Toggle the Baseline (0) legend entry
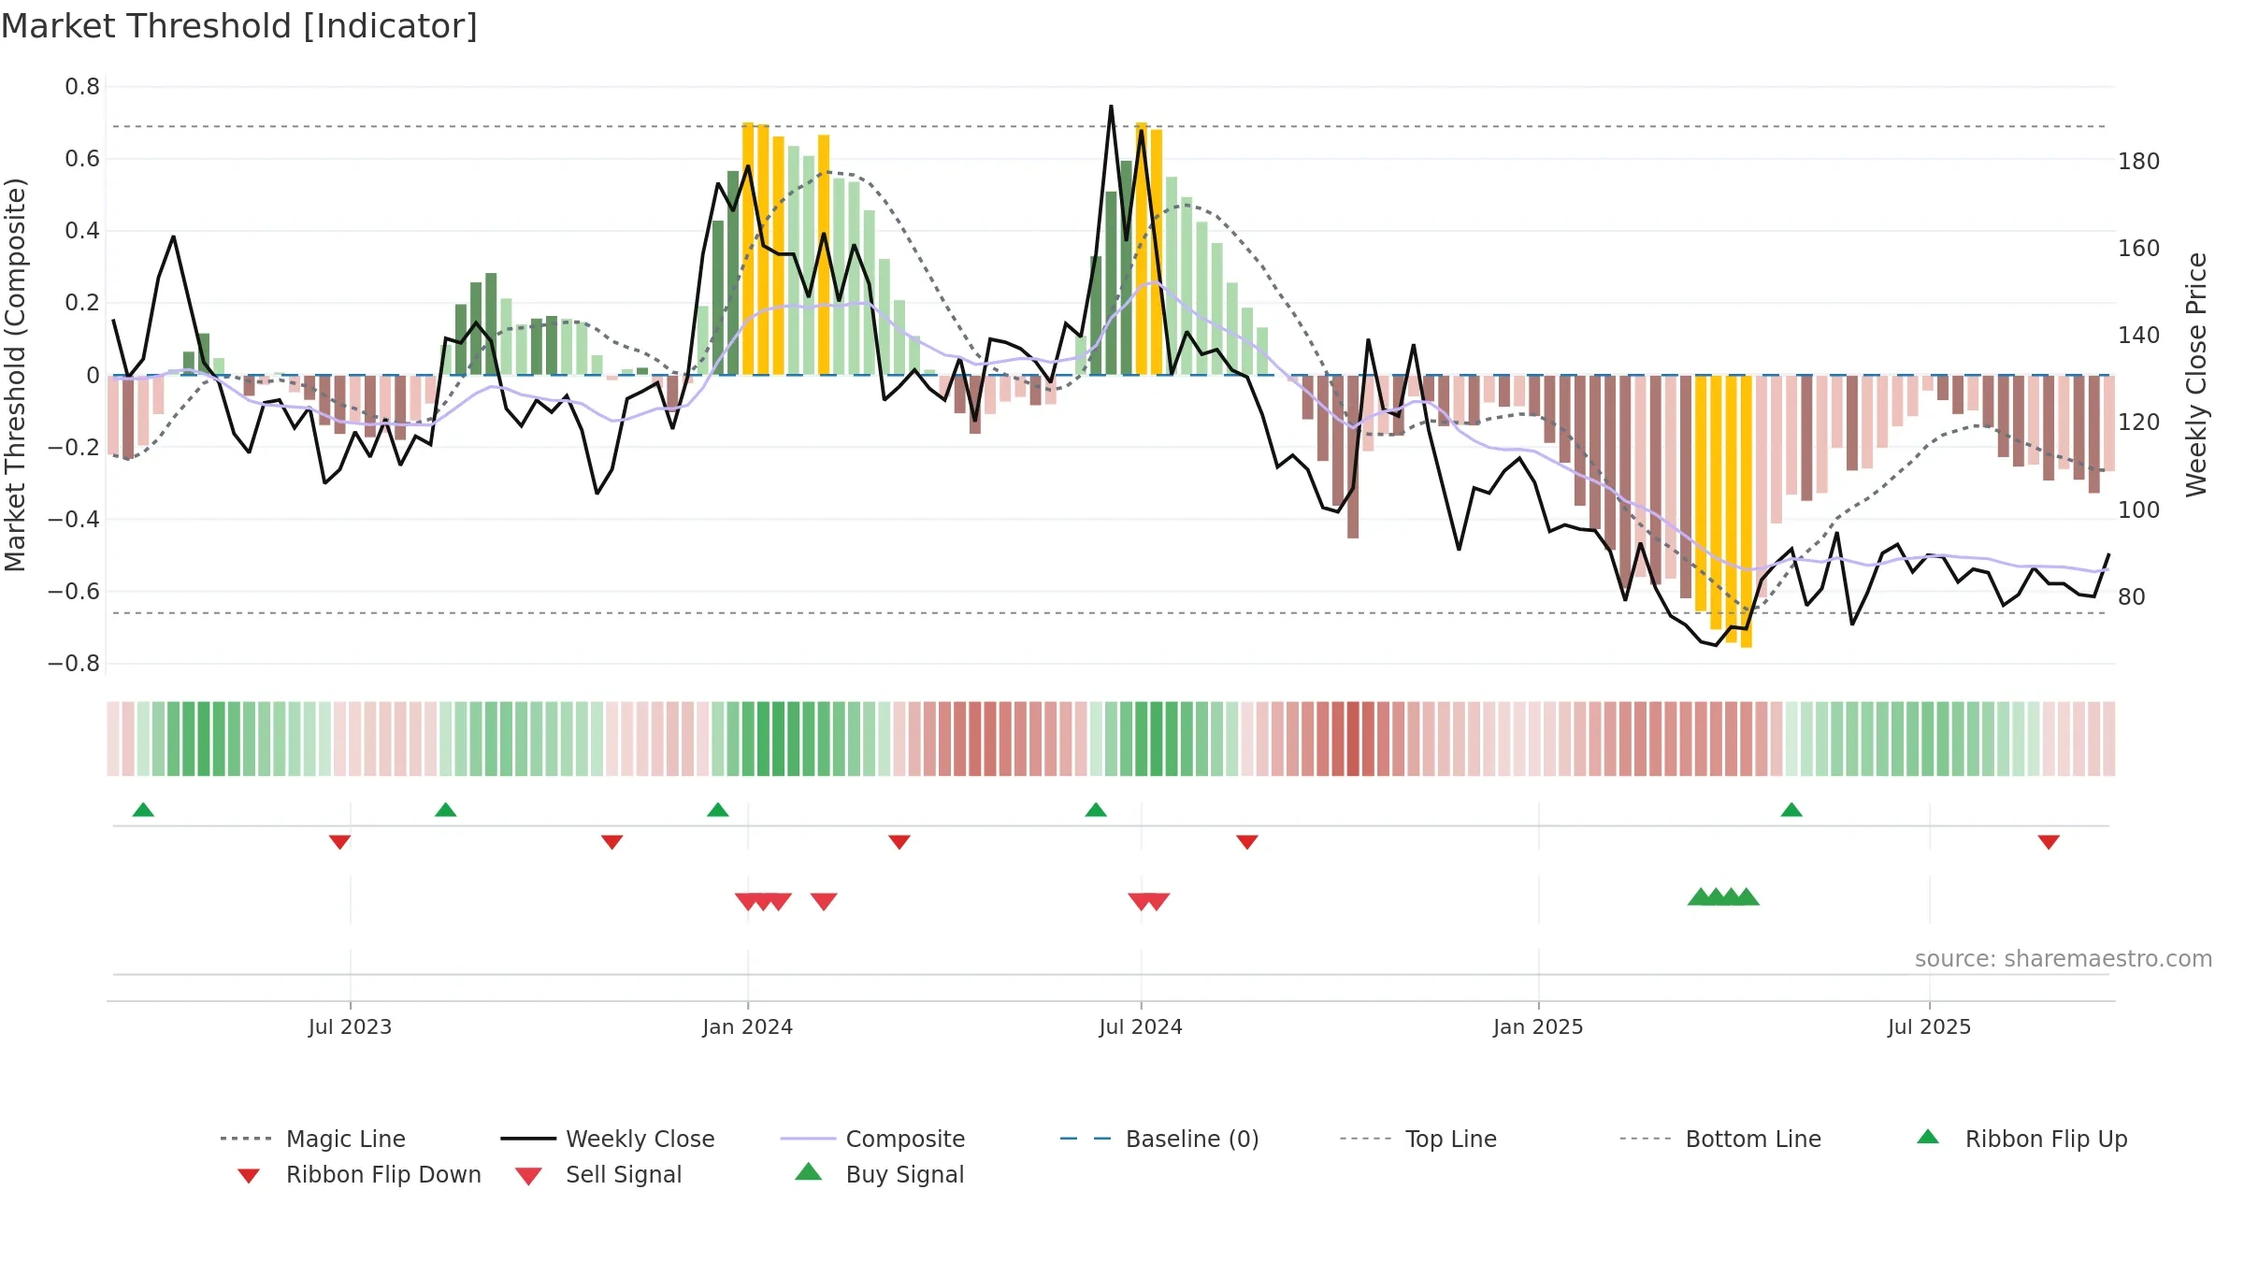This screenshot has height=1262, width=2244. click(x=1159, y=1139)
